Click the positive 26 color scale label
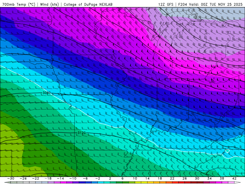The height and width of the screenshot is (184, 245). click(185, 178)
